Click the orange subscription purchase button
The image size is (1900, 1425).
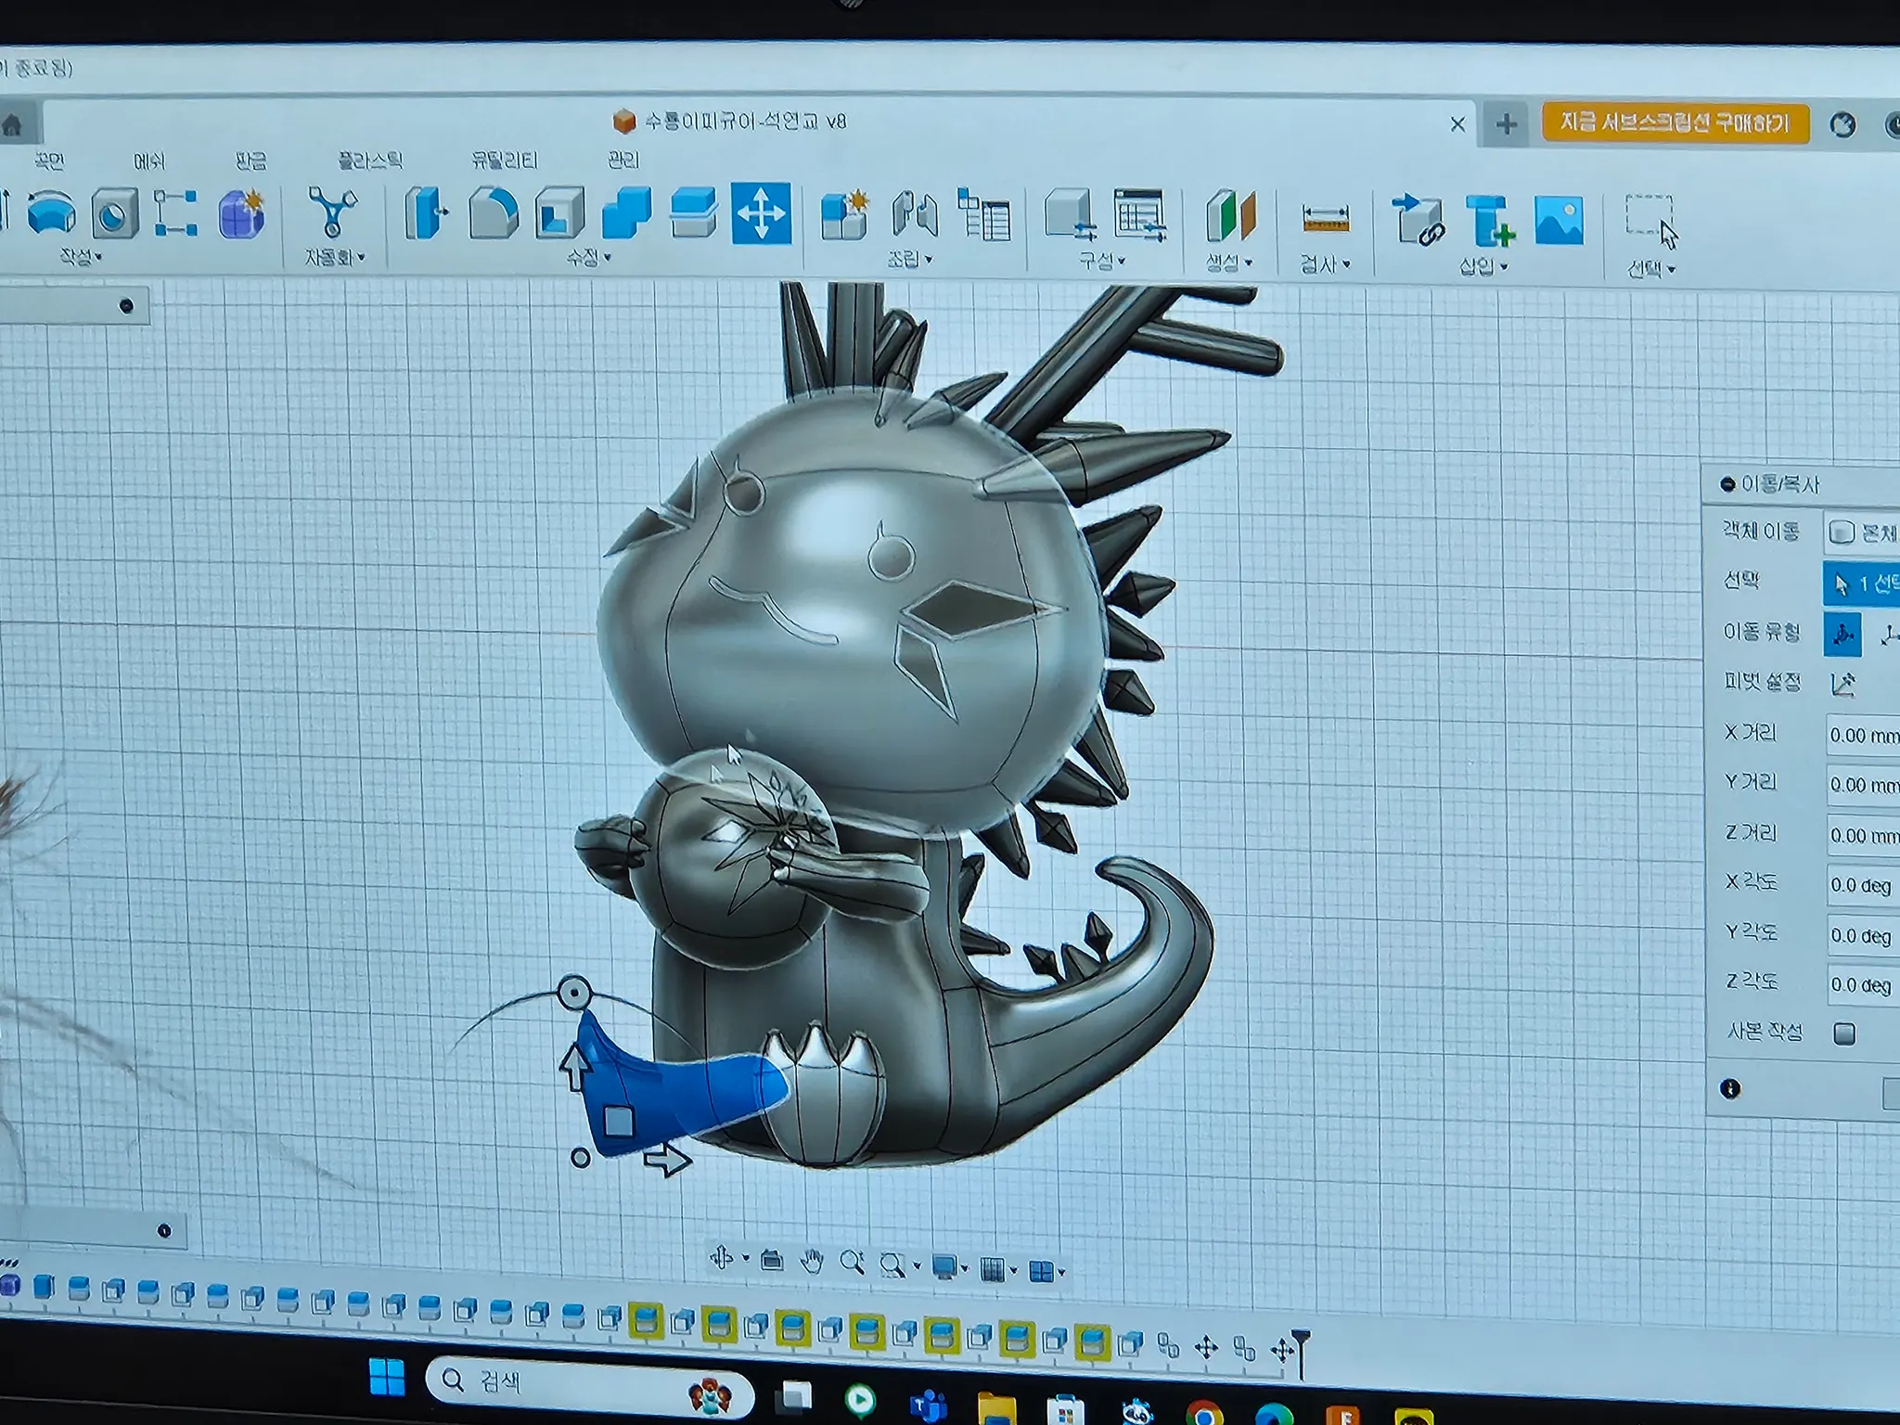point(1675,122)
